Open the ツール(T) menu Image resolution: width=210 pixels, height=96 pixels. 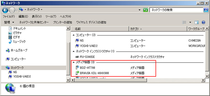51,16
